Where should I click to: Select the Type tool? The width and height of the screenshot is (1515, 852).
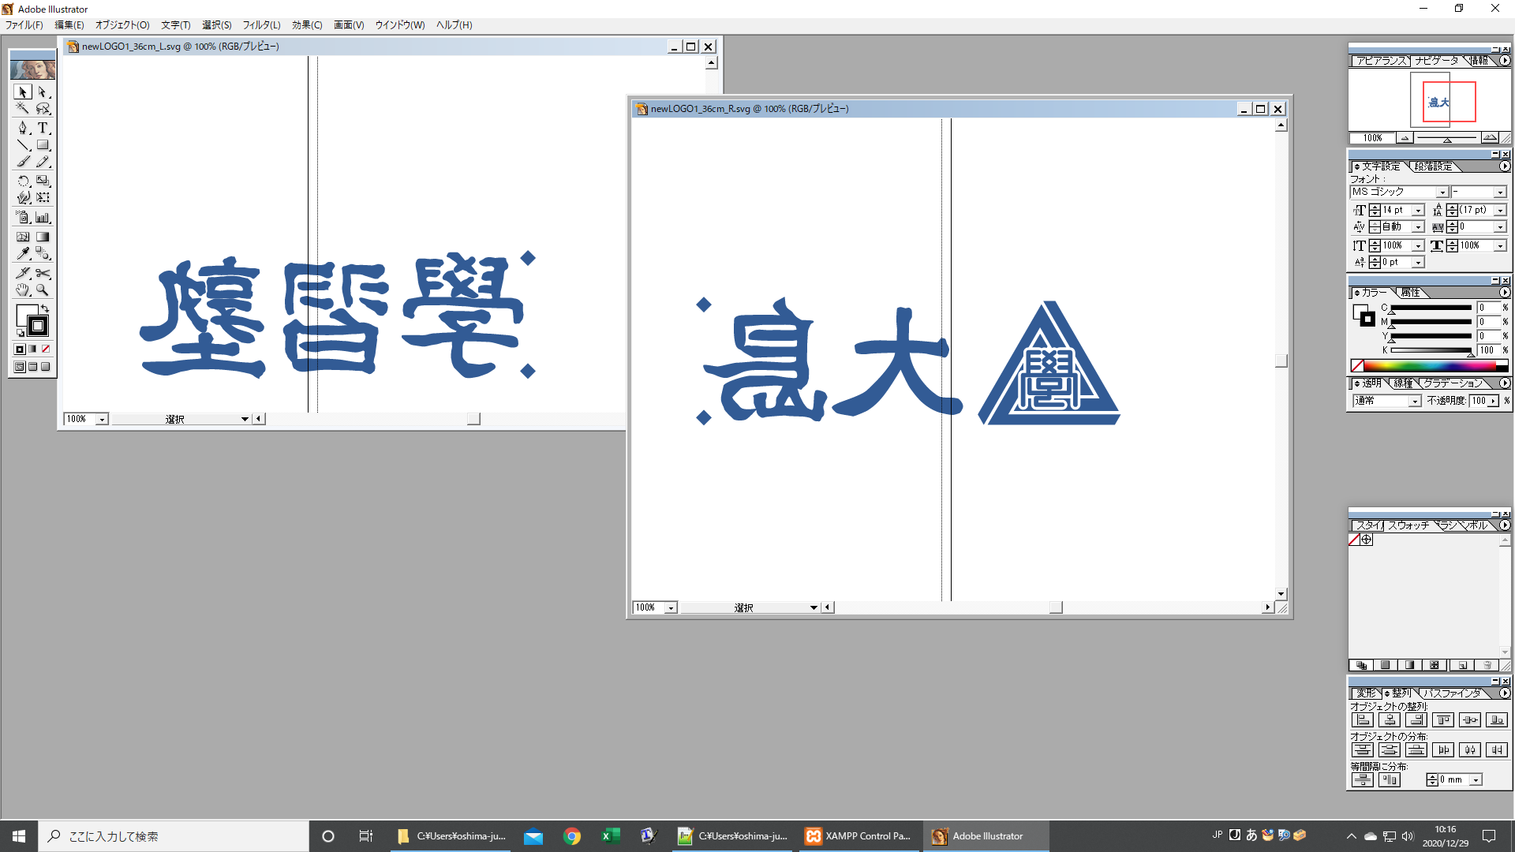(43, 128)
